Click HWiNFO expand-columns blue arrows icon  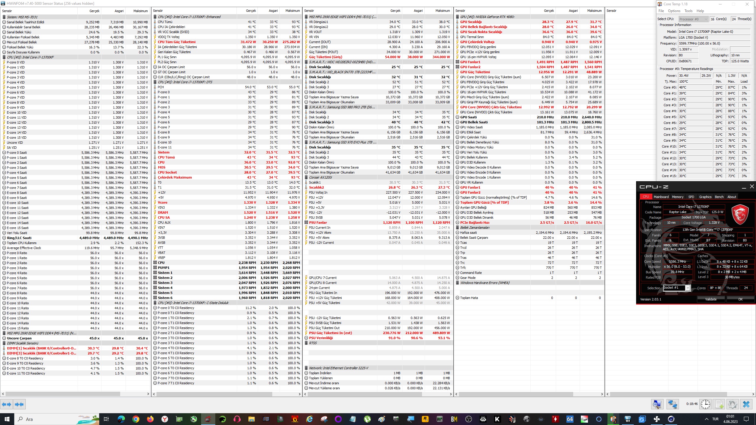6,404
